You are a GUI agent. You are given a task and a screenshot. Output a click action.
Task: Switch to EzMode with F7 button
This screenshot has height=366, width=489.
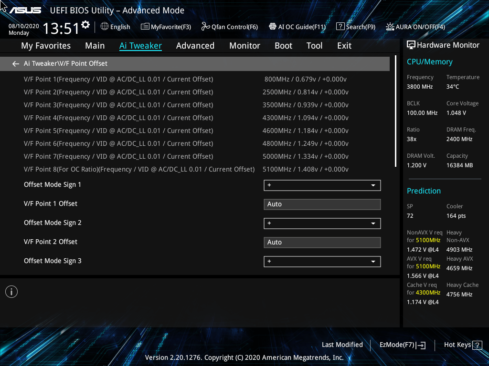(402, 345)
